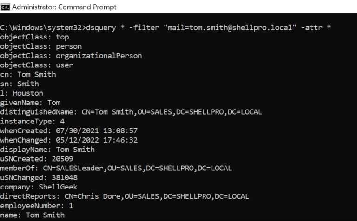The width and height of the screenshot is (357, 221).
Task: Click the whenChanged timestamp line
Action: coord(69,140)
